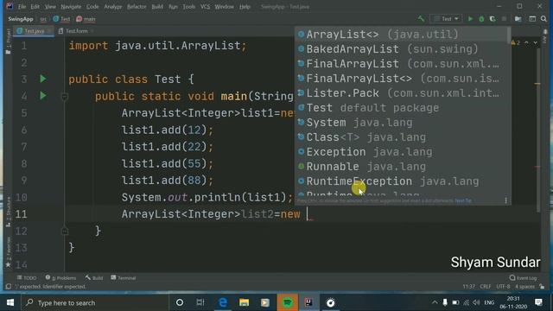
Task: Click the warnings count indicator
Action: point(516,42)
